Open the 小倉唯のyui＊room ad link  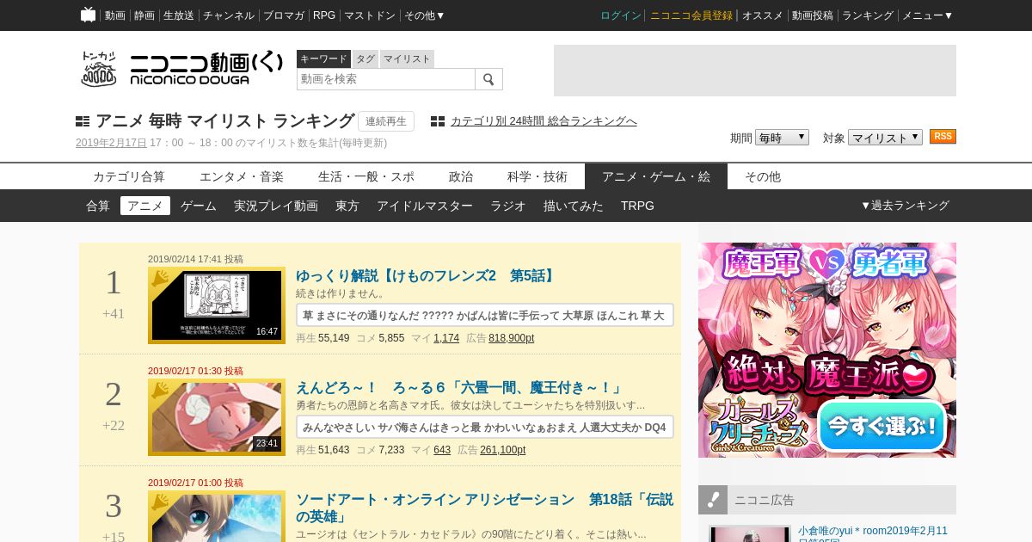coord(873,533)
